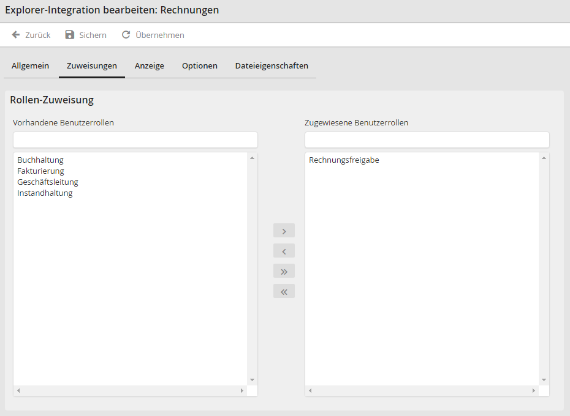
Task: Click the Übernehmen refresh icon
Action: coord(126,35)
